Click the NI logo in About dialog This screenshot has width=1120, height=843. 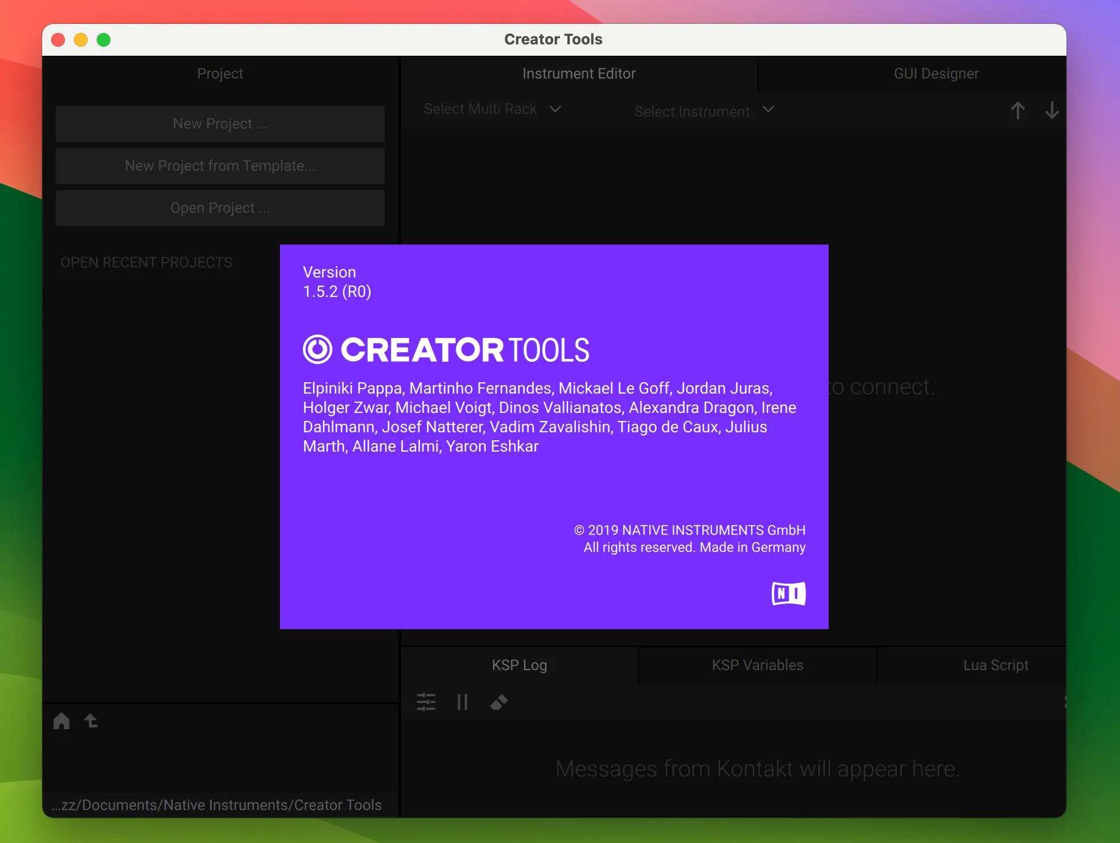[788, 593]
